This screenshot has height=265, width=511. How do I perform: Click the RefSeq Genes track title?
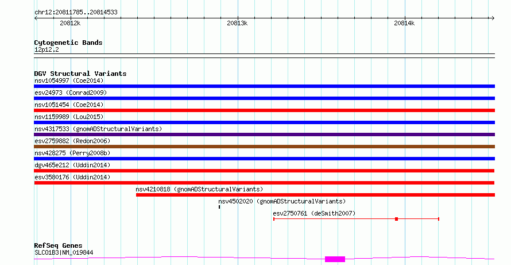pyautogui.click(x=58, y=246)
